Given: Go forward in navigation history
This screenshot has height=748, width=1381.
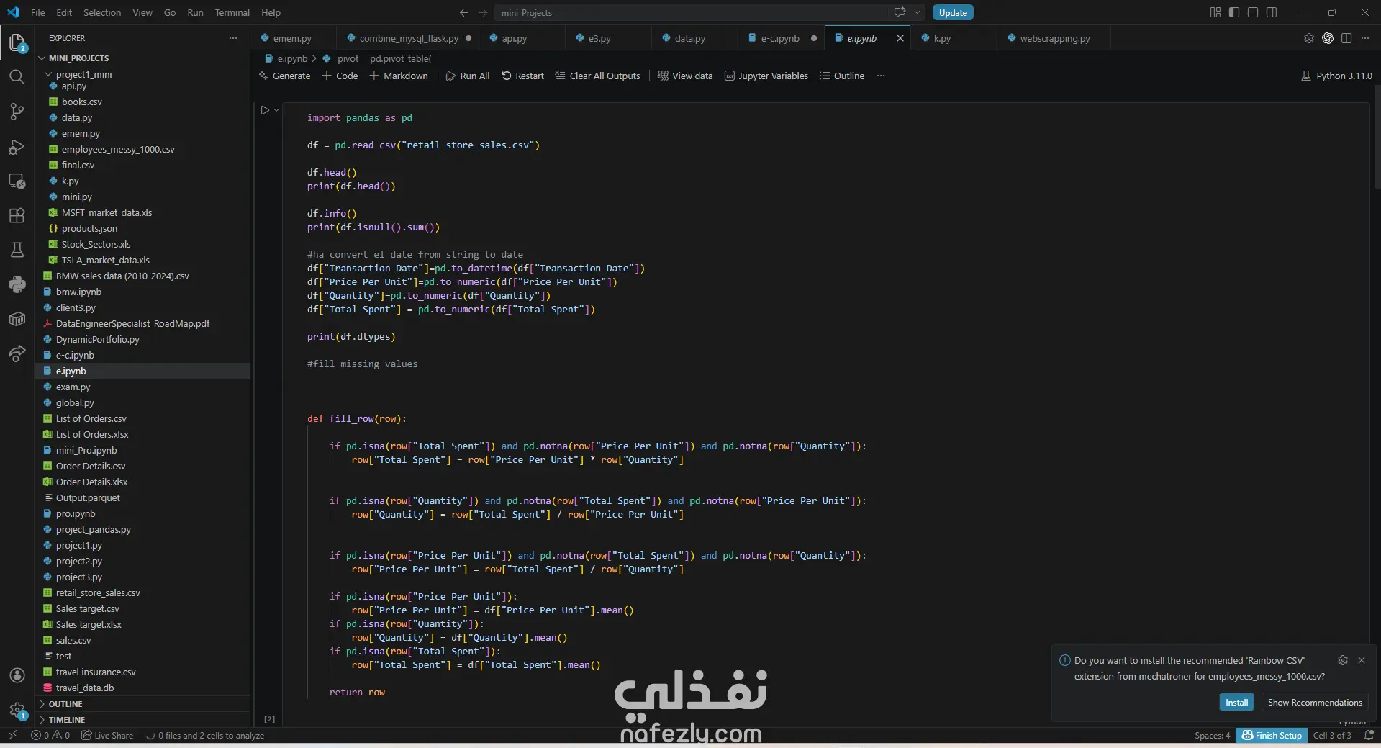Looking at the screenshot, I should click(x=483, y=12).
